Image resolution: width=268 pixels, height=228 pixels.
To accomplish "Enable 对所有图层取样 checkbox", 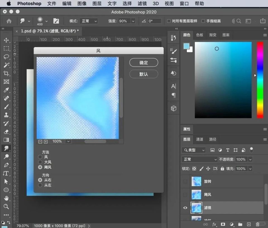I will [169, 21].
